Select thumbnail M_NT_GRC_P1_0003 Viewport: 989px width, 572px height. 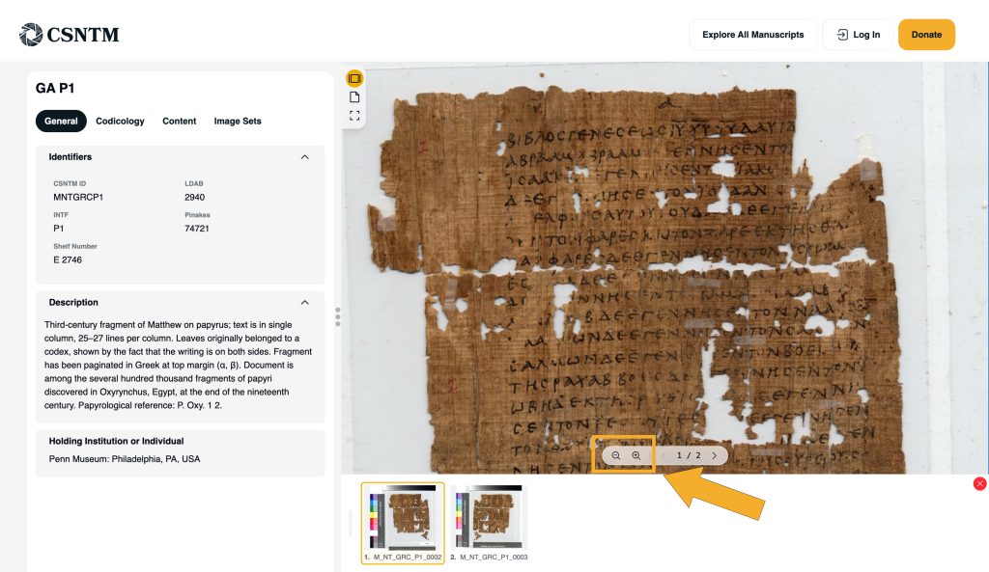[x=489, y=517]
